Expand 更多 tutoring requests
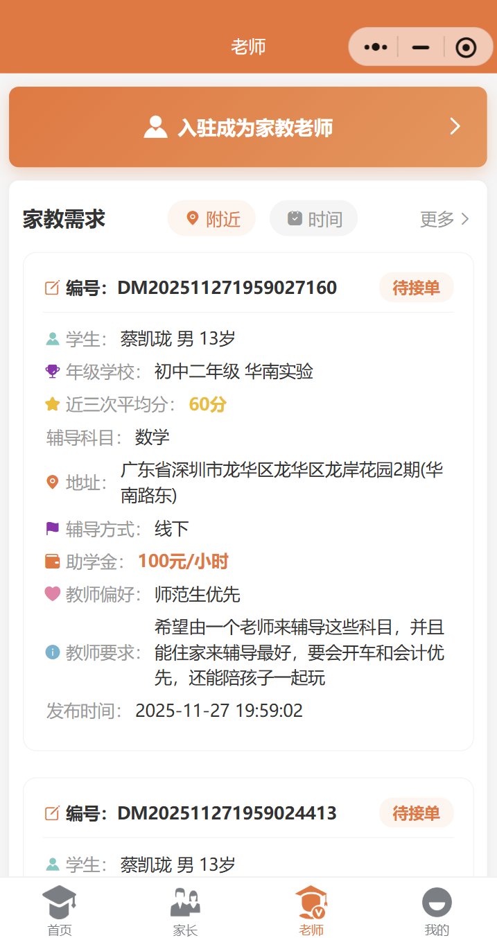Image resolution: width=497 pixels, height=938 pixels. (x=444, y=219)
